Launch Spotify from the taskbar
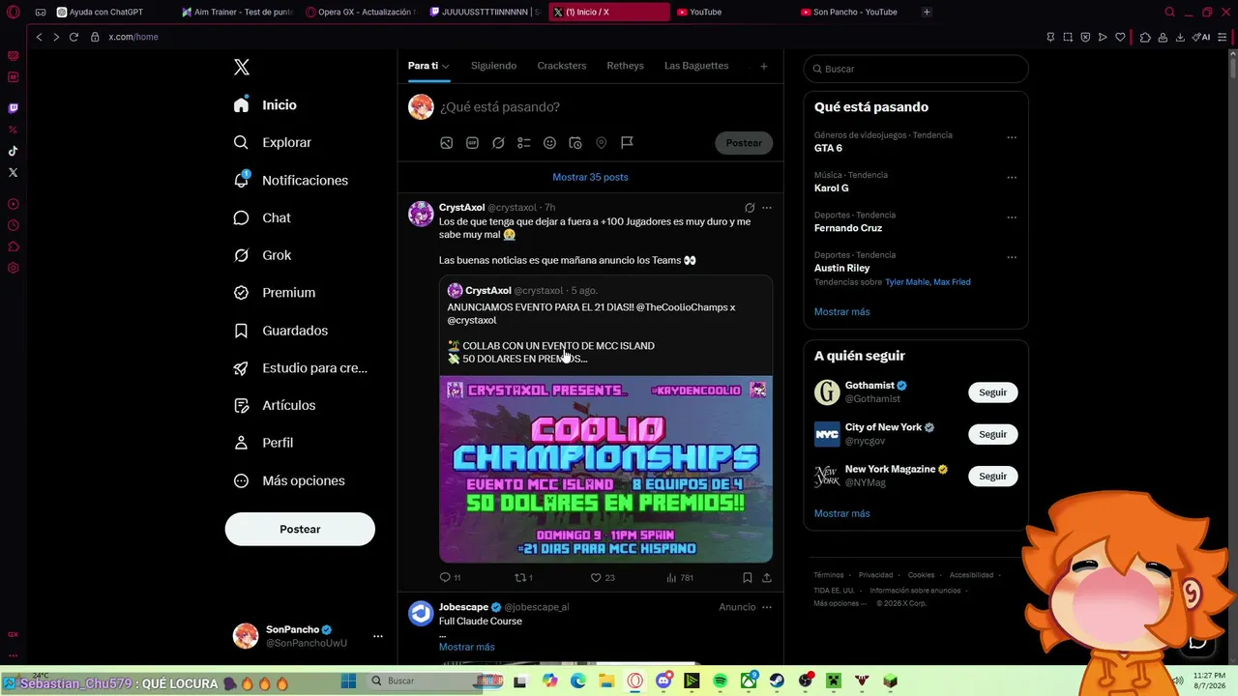The image size is (1238, 696). [x=721, y=681]
